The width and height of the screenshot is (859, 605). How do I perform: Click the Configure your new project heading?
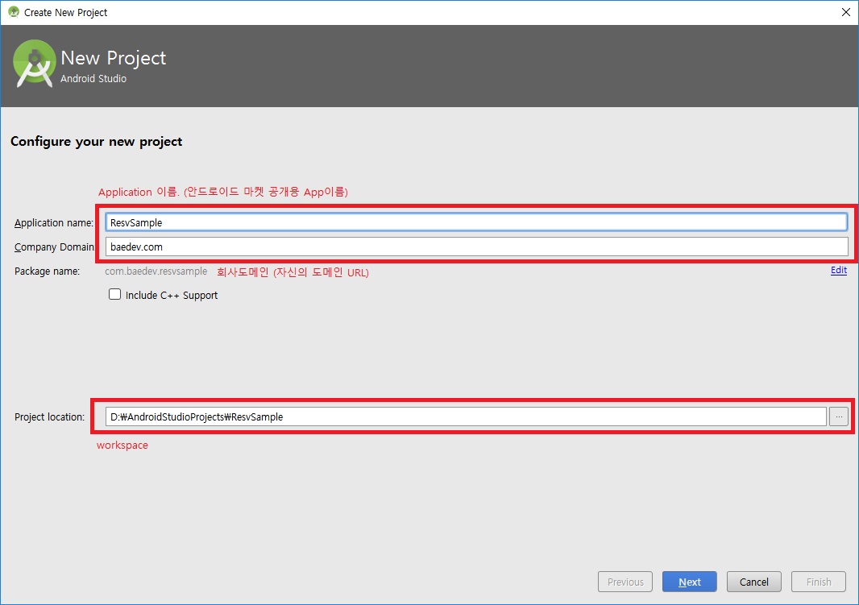[x=96, y=142]
